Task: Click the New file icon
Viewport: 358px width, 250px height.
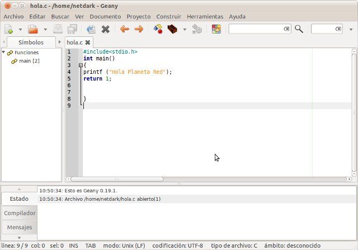Action: (9, 29)
